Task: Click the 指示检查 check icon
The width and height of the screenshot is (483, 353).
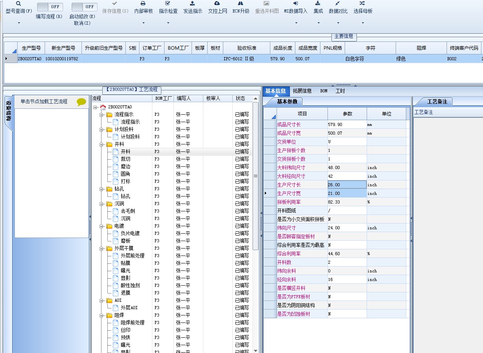Action: point(168,3)
